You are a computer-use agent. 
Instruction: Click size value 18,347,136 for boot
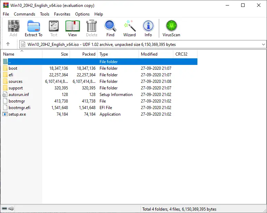click(x=59, y=68)
